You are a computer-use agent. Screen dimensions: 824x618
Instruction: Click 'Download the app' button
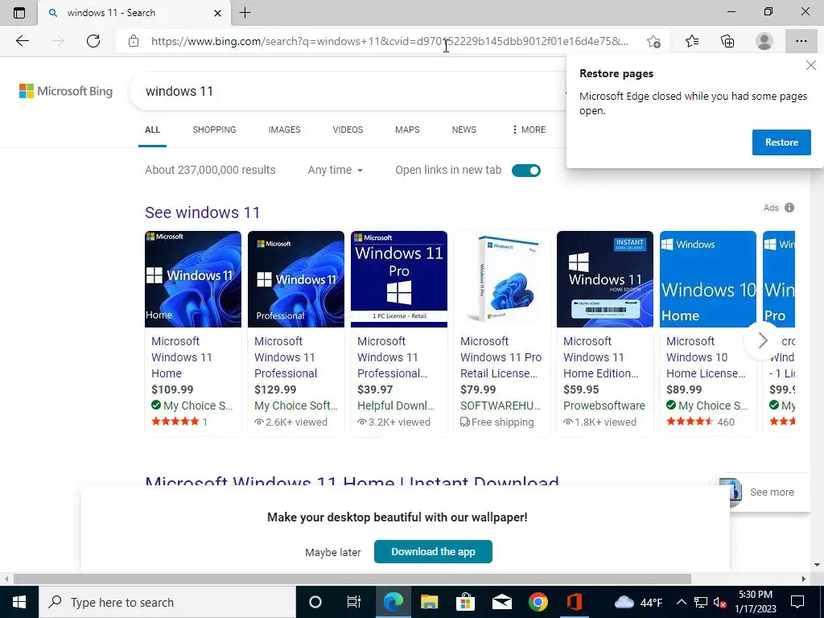433,551
